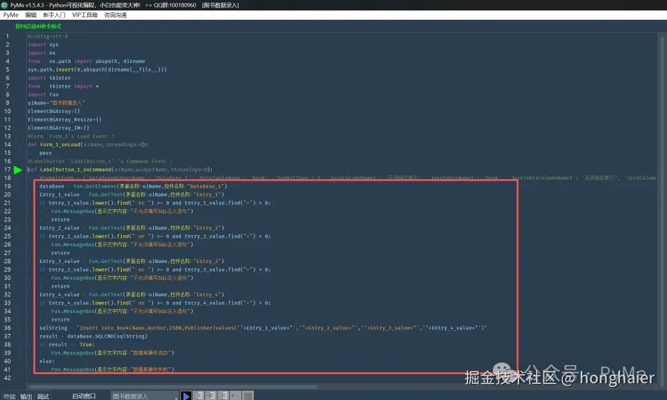Click the 'import sys' code line
Screen dimensions: 667x400
(43, 44)
